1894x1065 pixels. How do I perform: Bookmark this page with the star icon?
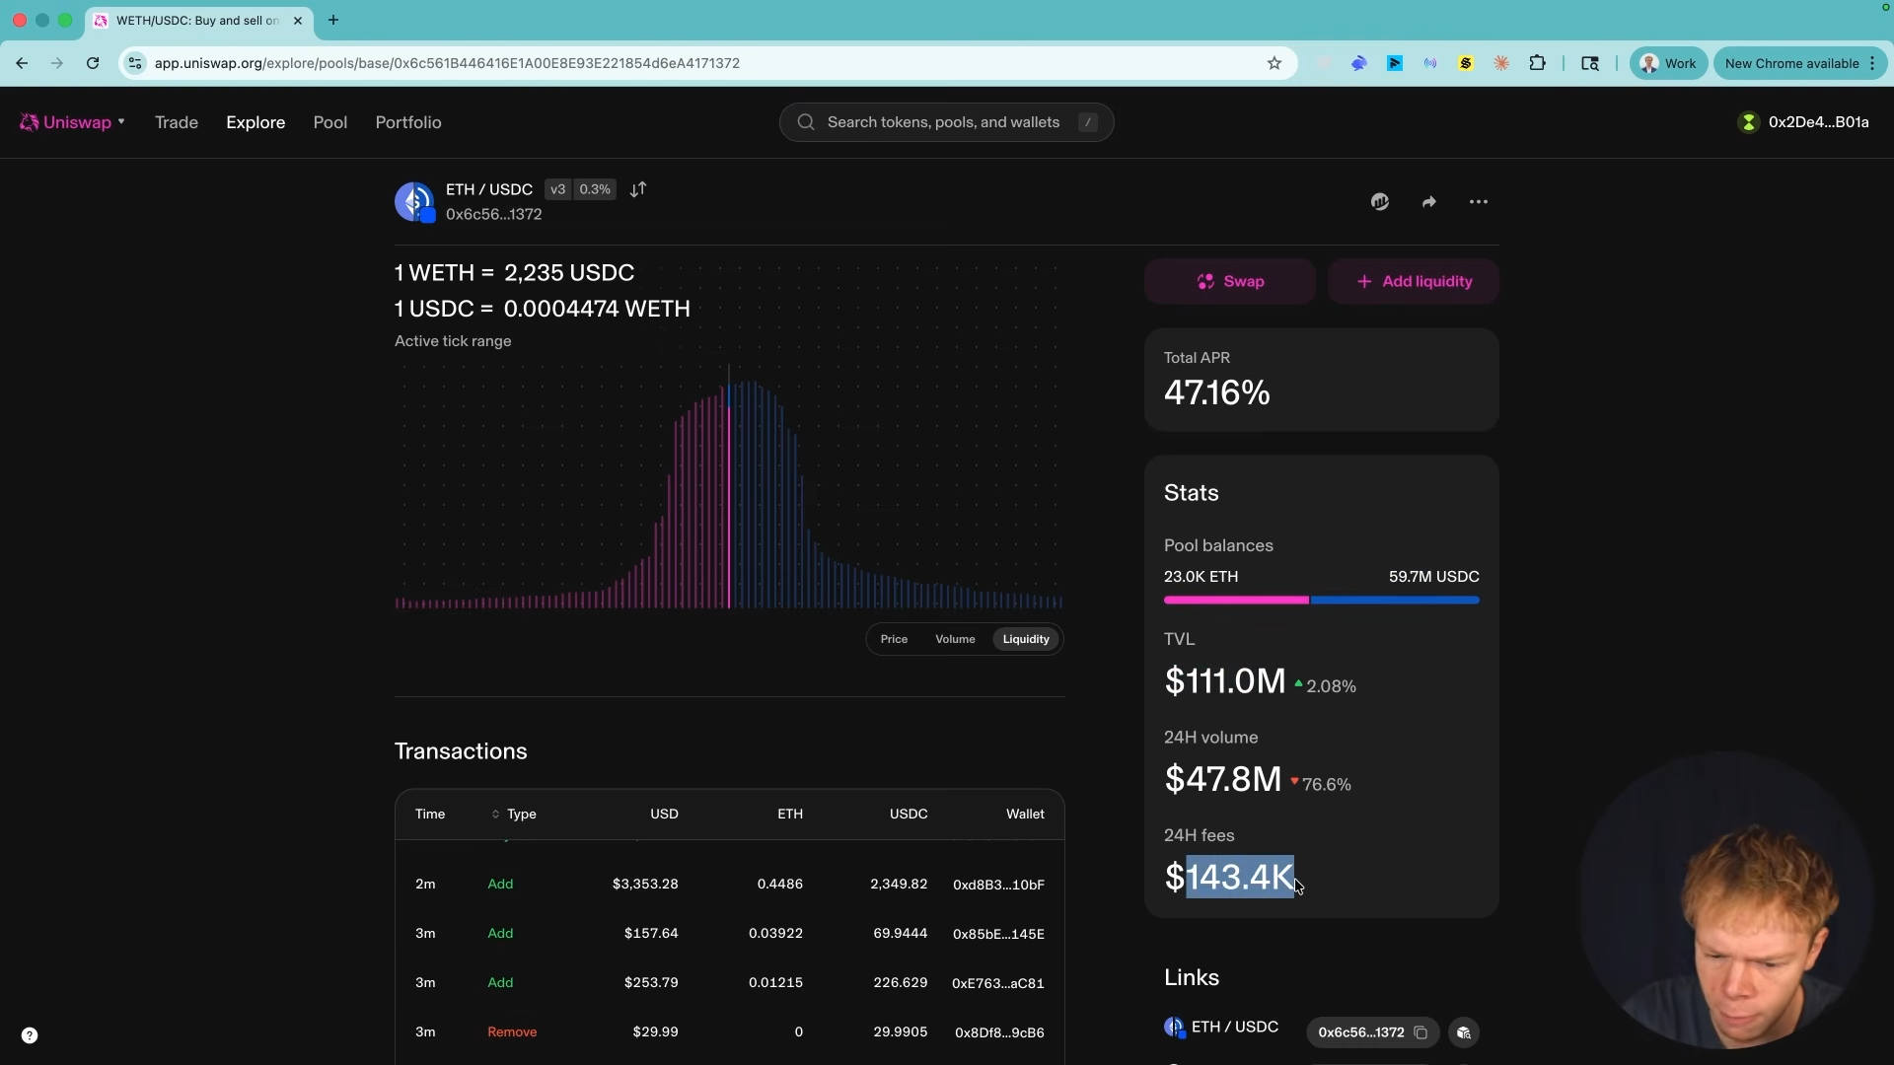pyautogui.click(x=1275, y=63)
